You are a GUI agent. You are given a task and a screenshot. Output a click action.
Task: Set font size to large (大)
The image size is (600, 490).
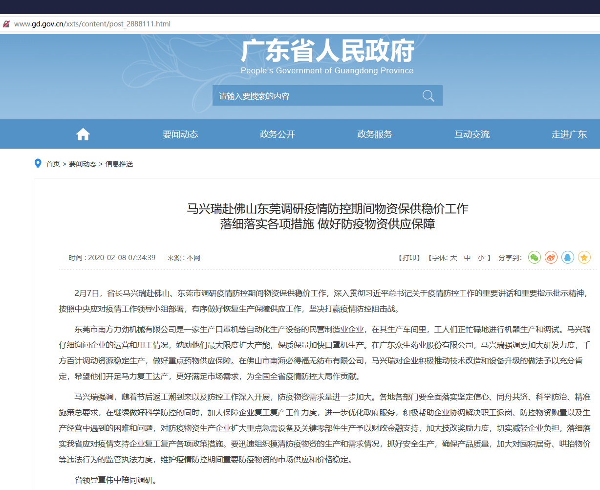point(453,258)
